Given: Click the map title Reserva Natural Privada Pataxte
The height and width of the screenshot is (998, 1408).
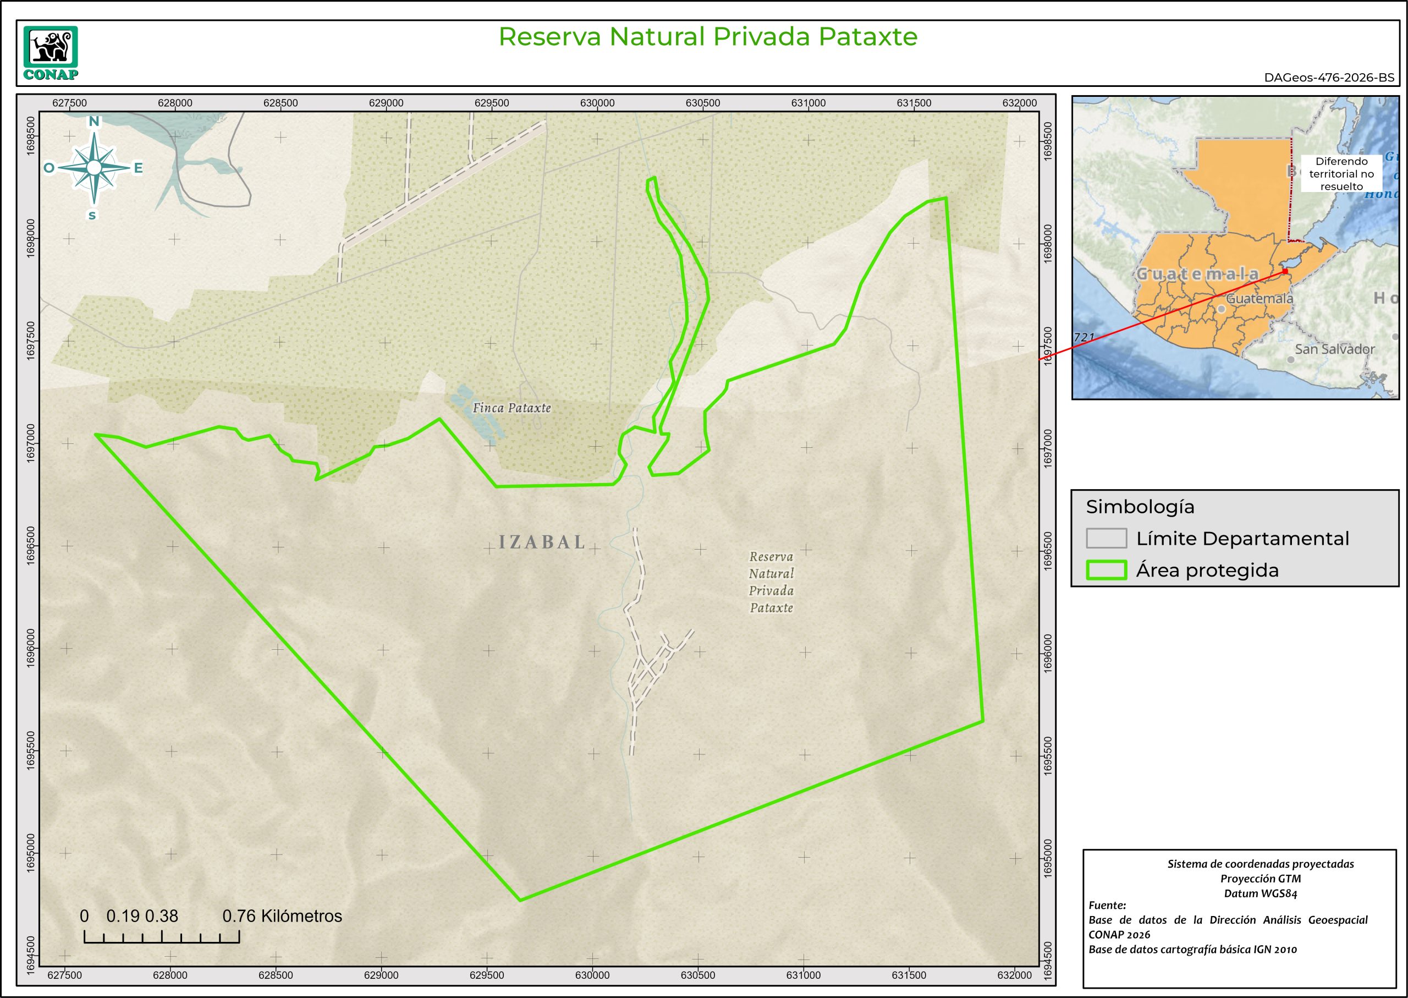Looking at the screenshot, I should pos(707,37).
